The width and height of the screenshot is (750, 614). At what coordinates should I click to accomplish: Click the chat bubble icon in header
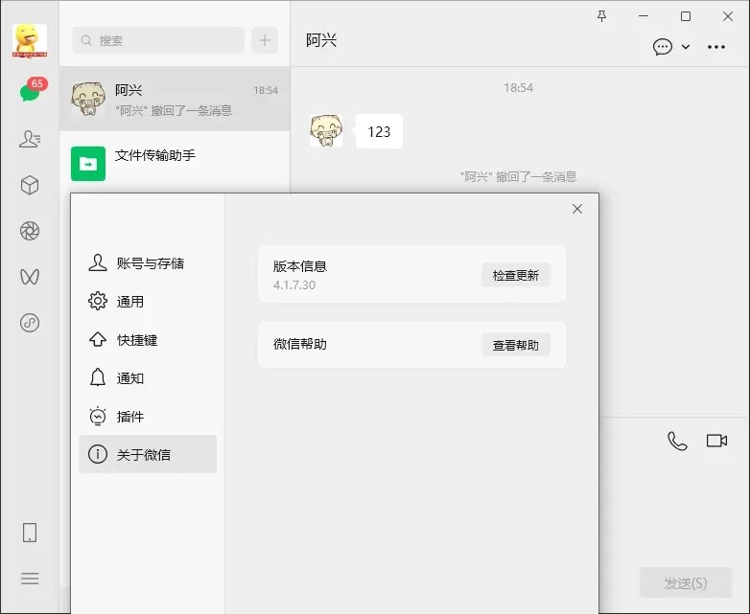[x=663, y=47]
